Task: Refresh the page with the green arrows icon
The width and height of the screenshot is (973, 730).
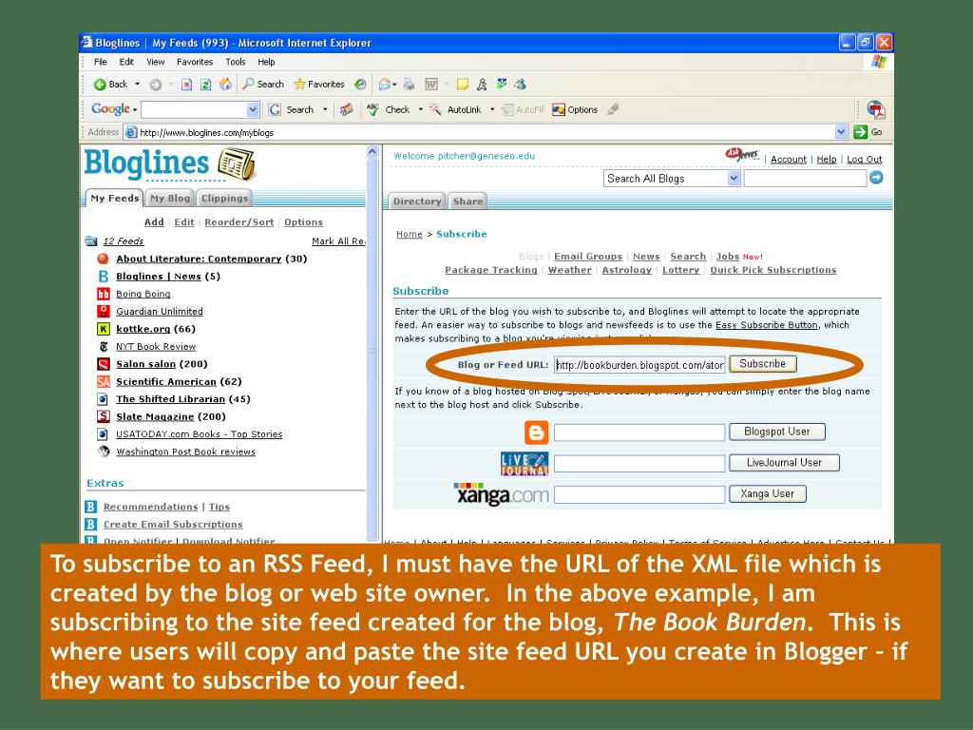Action: tap(205, 85)
